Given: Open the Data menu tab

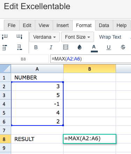Looking at the screenshot, I should [104, 25].
